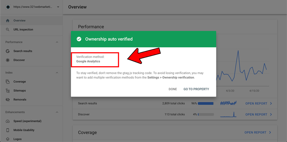This screenshot has height=142, width=287.
Task: Click 'Google Analytics' verification method text
Action: pos(88,61)
